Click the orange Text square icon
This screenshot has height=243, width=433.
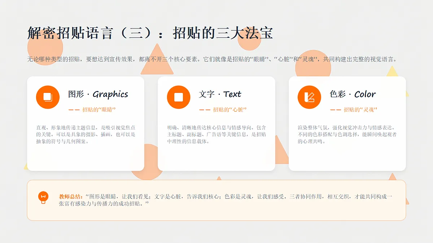(179, 97)
